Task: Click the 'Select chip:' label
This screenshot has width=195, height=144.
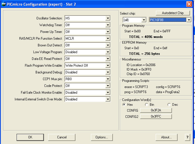Action: pyautogui.click(x=128, y=13)
